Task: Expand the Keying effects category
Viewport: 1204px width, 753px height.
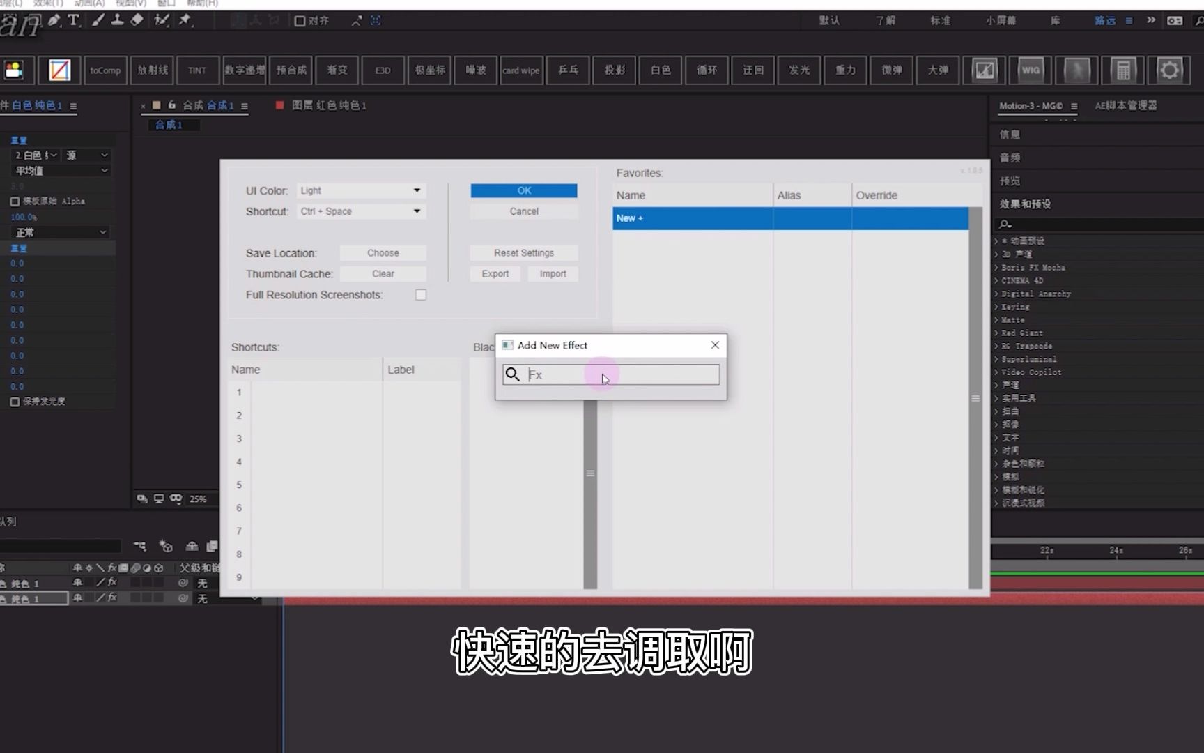Action: (x=996, y=307)
